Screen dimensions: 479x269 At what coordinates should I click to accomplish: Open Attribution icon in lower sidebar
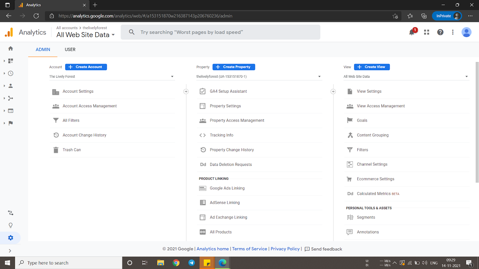(10, 213)
